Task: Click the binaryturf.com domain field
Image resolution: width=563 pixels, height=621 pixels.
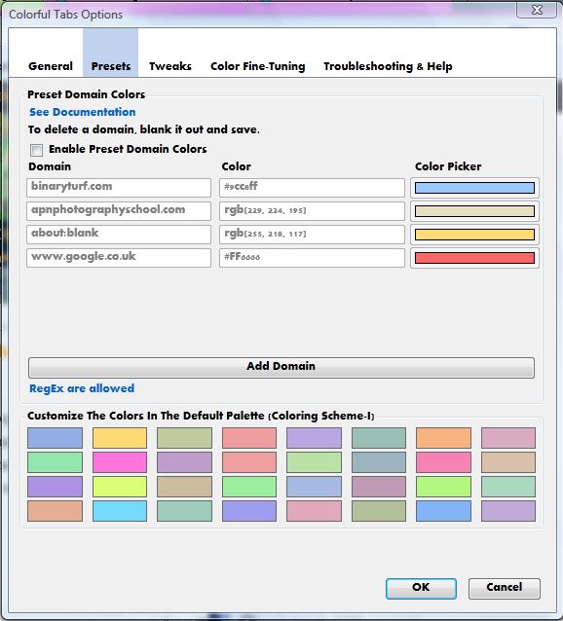Action: [119, 187]
